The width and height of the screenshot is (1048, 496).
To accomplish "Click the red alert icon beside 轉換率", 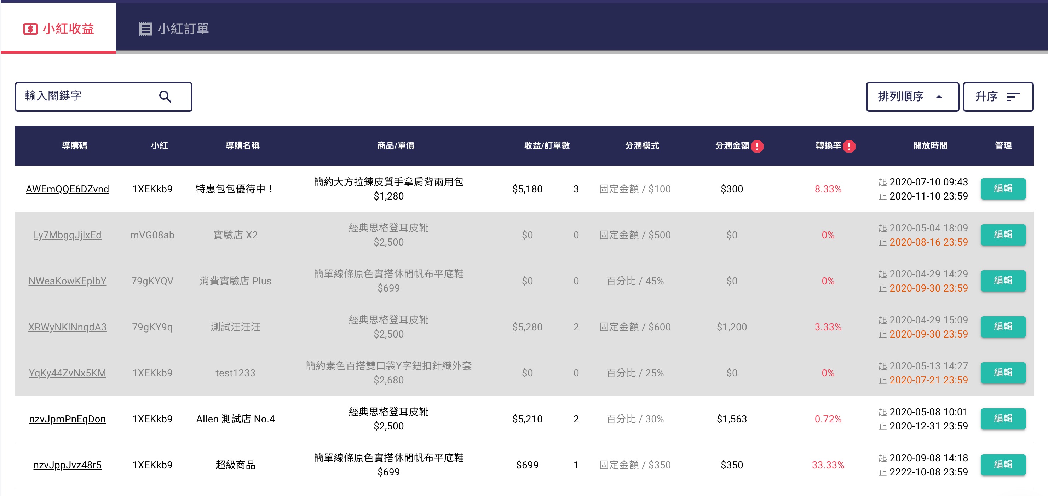I will coord(849,146).
